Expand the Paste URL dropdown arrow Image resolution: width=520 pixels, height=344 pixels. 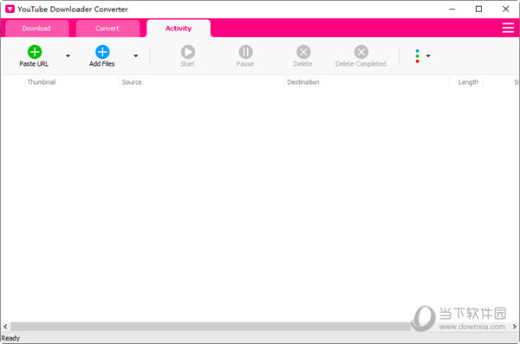click(68, 55)
